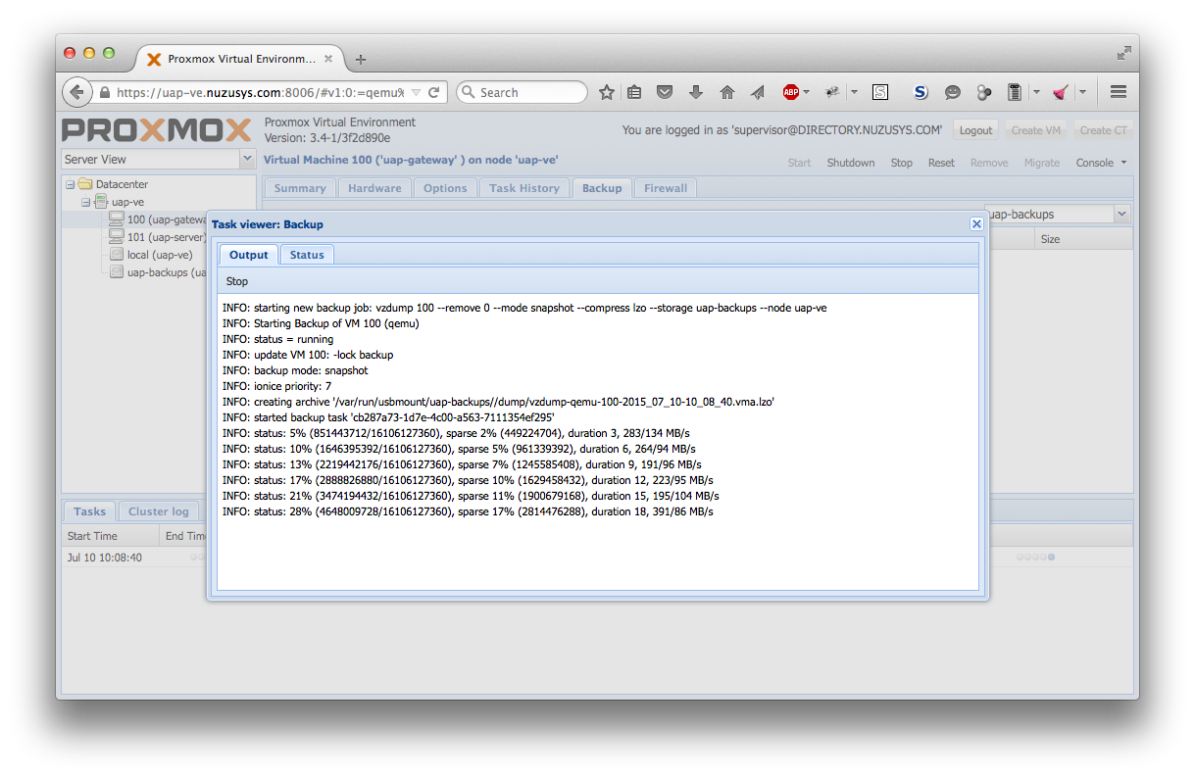Open Firefox bookmarks star icon
The height and width of the screenshot is (777, 1195).
pyautogui.click(x=606, y=91)
